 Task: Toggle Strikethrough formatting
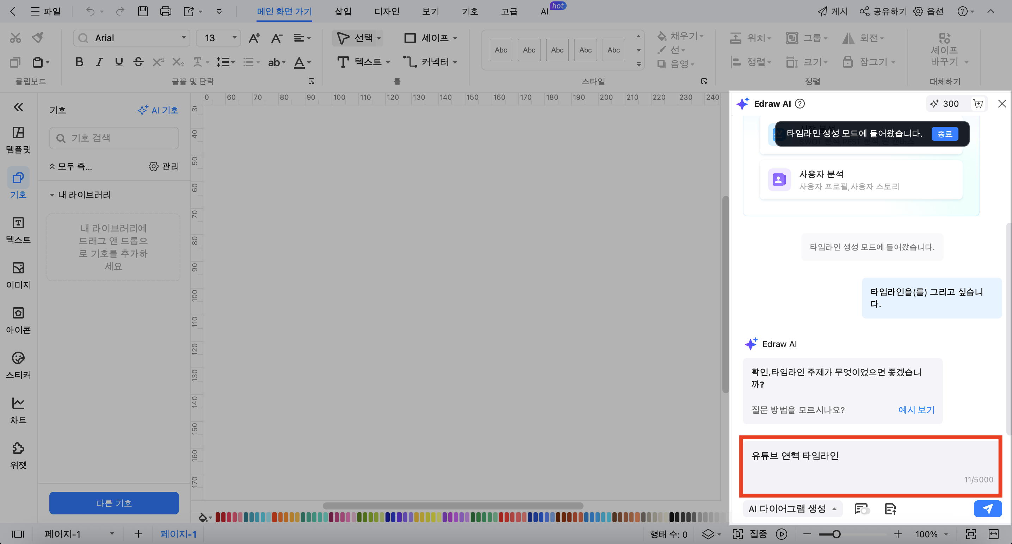pyautogui.click(x=138, y=62)
